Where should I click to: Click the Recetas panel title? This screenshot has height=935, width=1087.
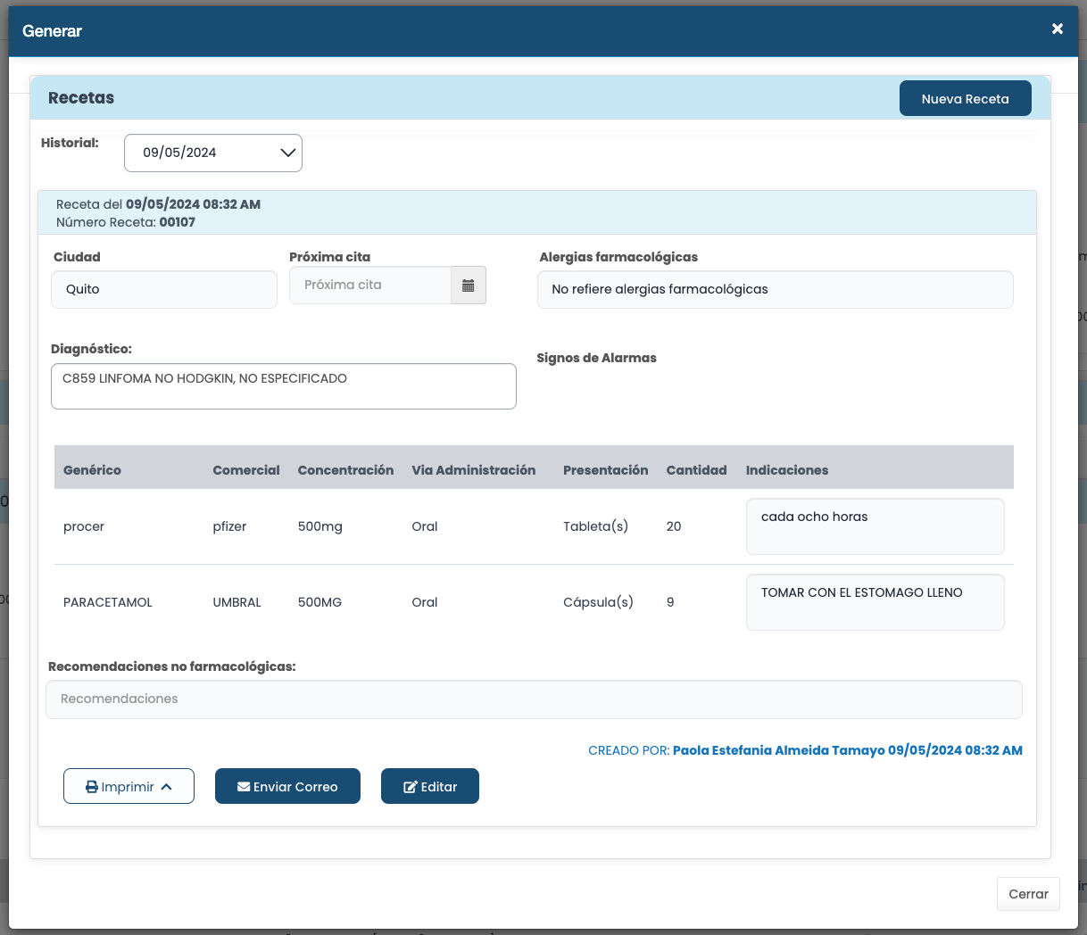pos(81,98)
